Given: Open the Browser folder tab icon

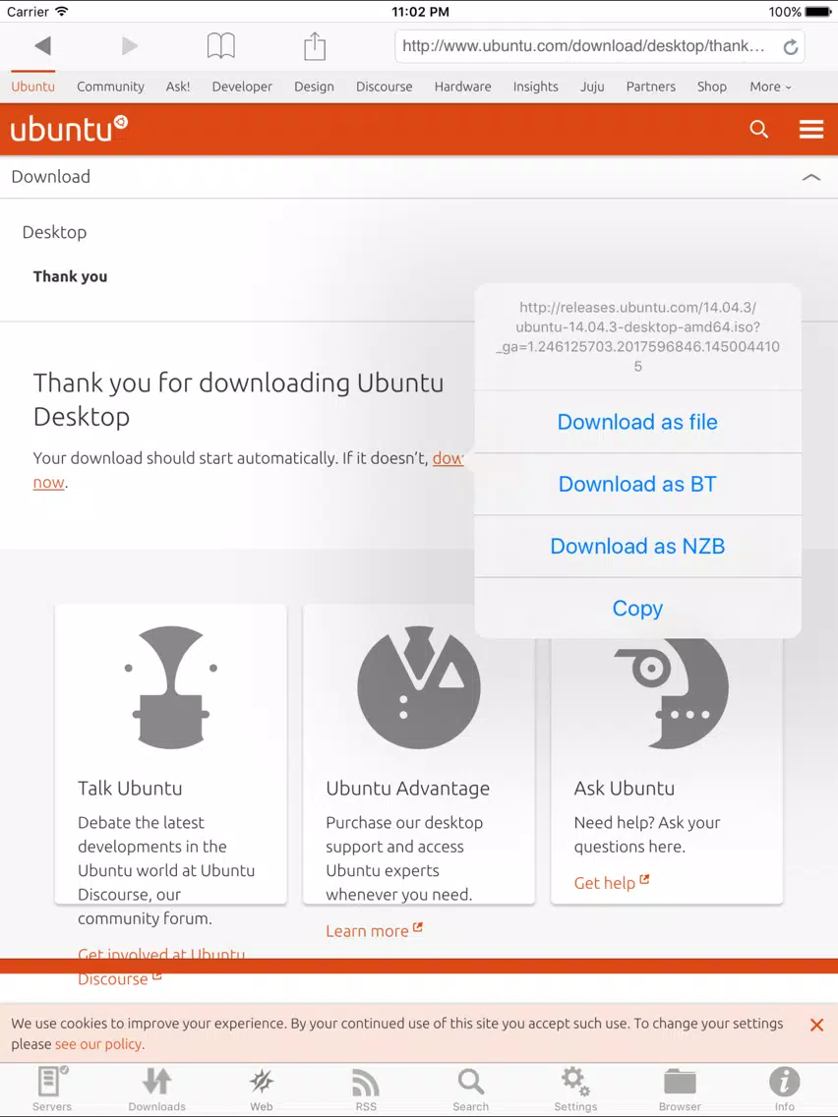Looking at the screenshot, I should (x=680, y=1088).
